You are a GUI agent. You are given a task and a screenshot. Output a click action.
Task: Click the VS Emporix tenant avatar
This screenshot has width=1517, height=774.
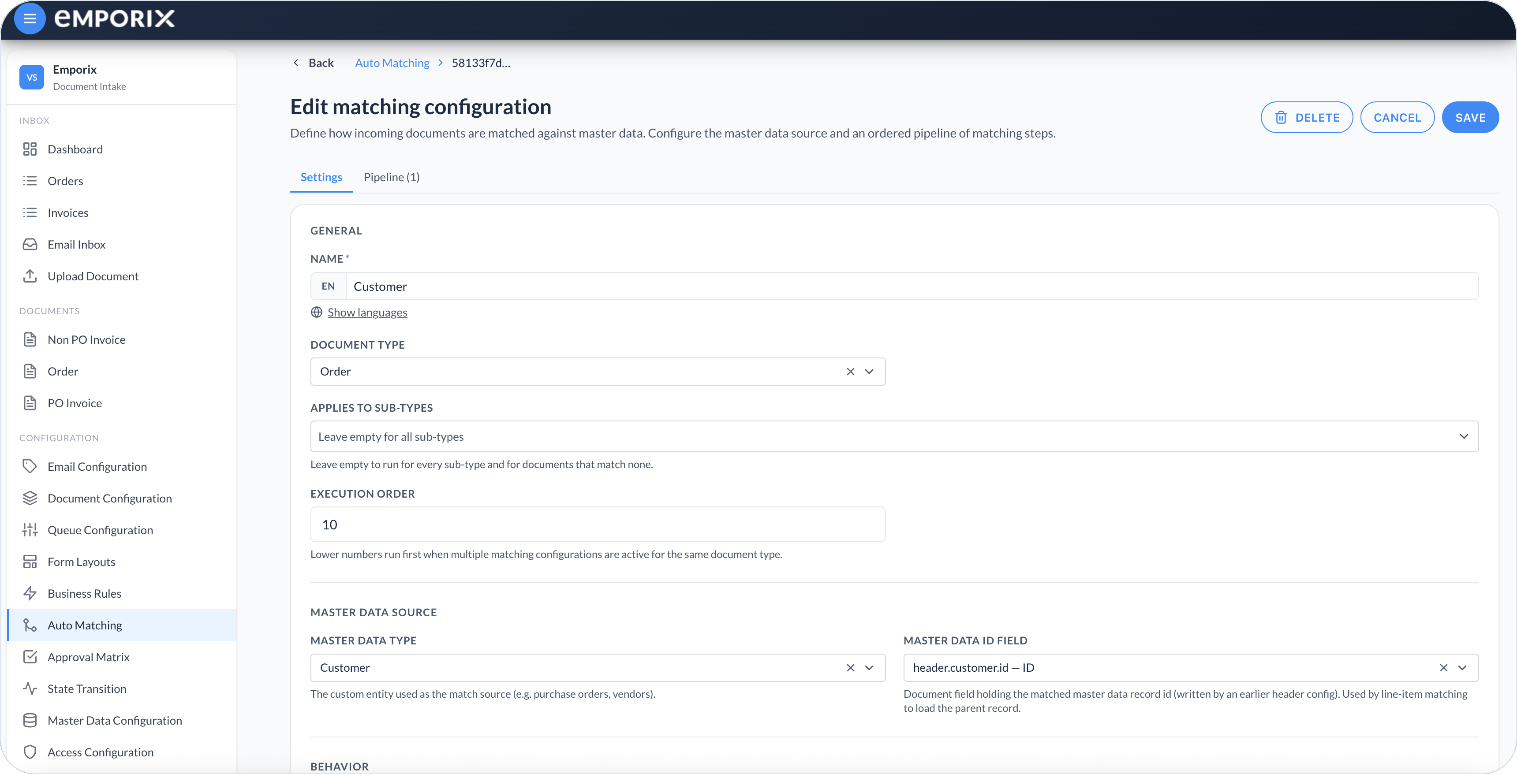(x=32, y=77)
